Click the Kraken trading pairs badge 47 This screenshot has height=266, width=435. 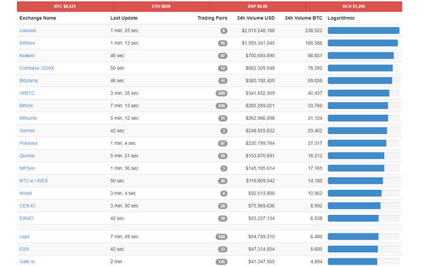223,56
